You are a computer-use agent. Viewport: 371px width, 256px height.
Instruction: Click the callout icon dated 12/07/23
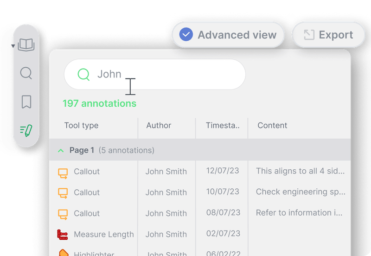point(63,172)
